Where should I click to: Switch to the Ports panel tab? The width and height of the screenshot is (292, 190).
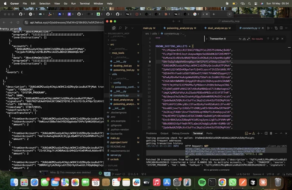point(209,133)
